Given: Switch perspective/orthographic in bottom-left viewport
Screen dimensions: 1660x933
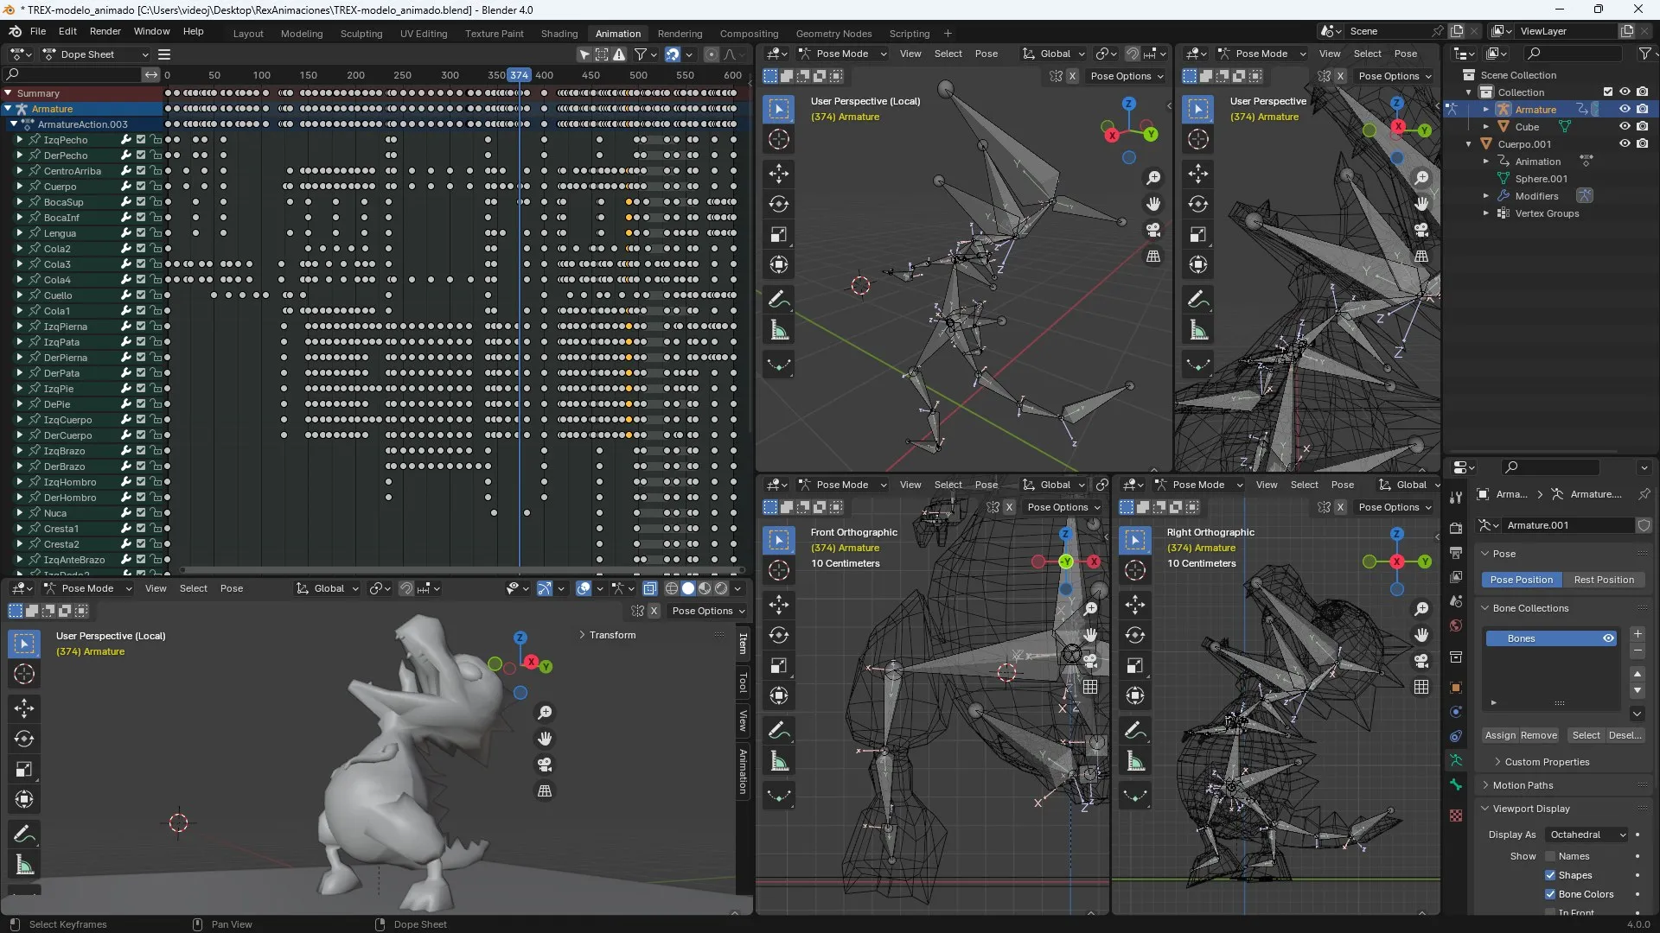Looking at the screenshot, I should coord(545,791).
